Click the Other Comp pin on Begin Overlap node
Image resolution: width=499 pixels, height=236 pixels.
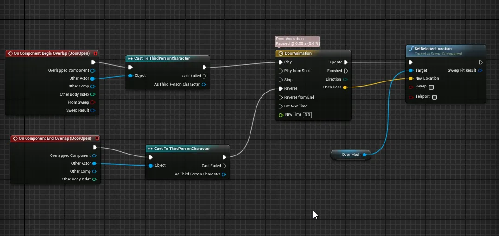click(93, 87)
